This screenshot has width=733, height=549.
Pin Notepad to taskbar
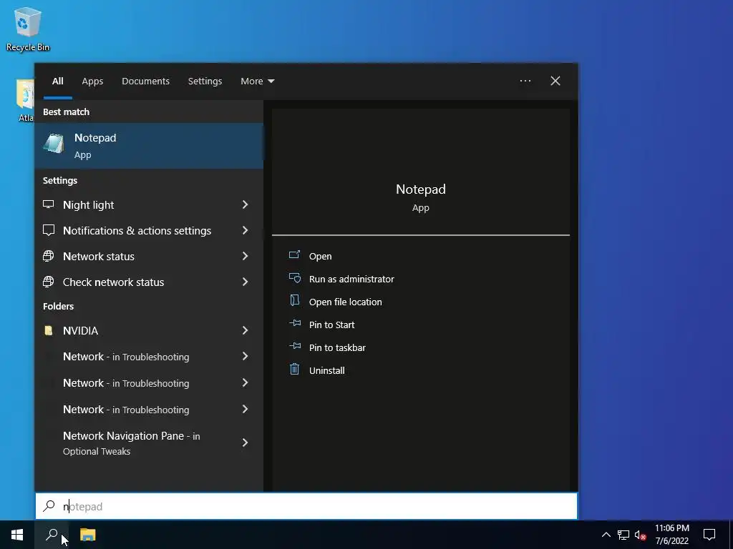(x=337, y=348)
